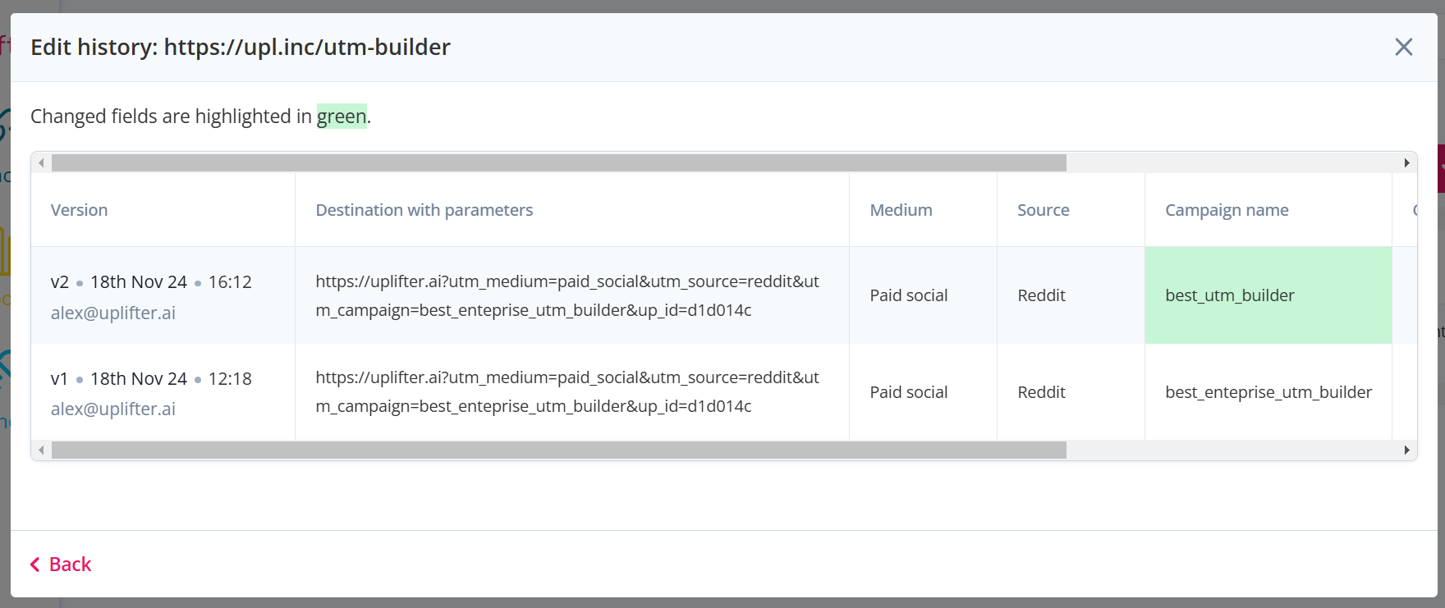
Task: Click top scrollbar right arrow
Action: pos(1407,163)
